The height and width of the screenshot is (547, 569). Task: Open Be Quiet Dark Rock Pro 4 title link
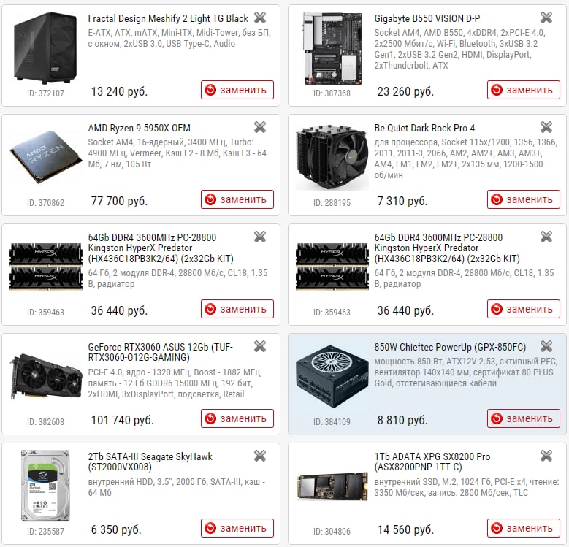click(x=424, y=128)
